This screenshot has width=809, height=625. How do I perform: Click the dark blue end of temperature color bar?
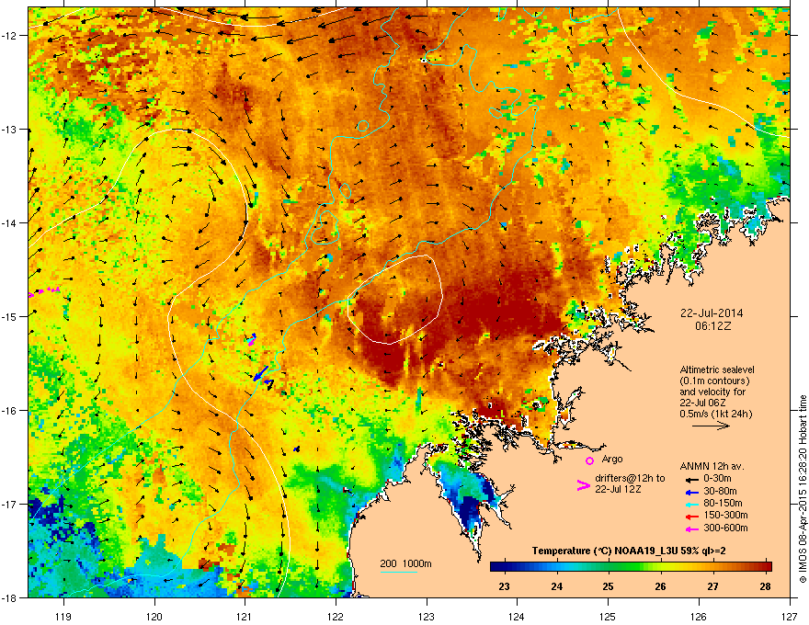click(496, 567)
